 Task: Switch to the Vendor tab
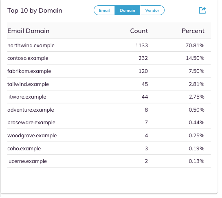pyautogui.click(x=152, y=10)
